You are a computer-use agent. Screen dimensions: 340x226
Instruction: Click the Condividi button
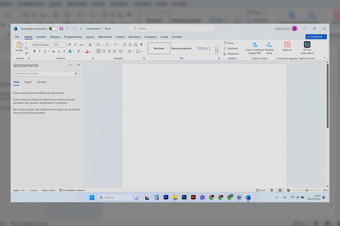tap(315, 37)
